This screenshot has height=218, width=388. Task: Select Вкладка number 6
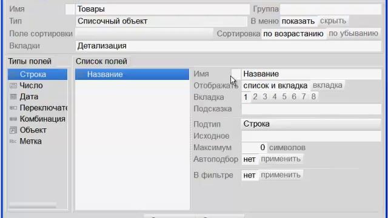pyautogui.click(x=293, y=97)
